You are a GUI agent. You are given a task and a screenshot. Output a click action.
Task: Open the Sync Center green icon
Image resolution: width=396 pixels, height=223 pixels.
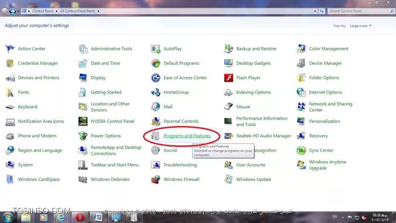coord(301,150)
